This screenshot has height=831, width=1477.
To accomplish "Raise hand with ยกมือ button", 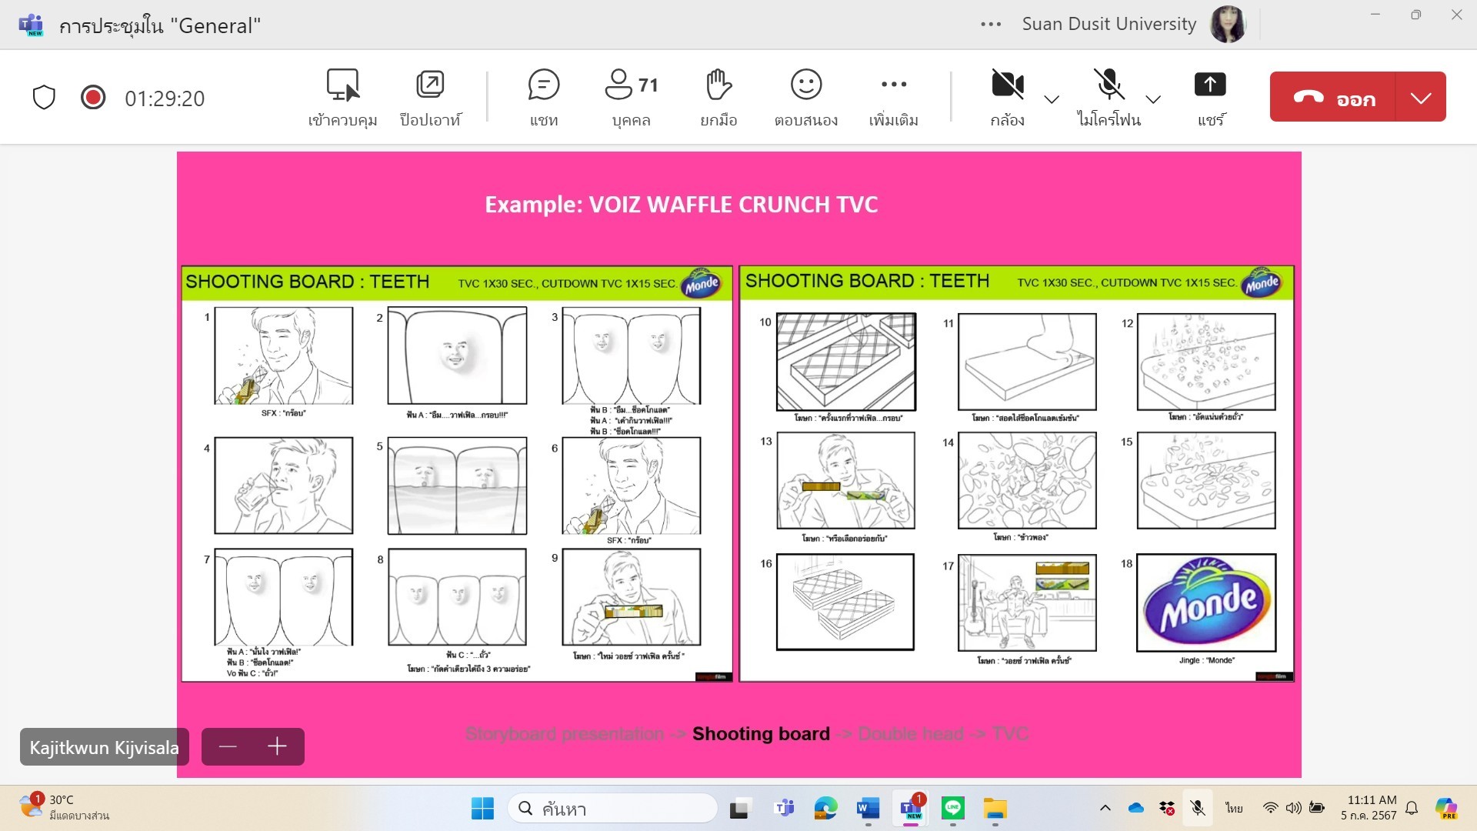I will point(718,98).
